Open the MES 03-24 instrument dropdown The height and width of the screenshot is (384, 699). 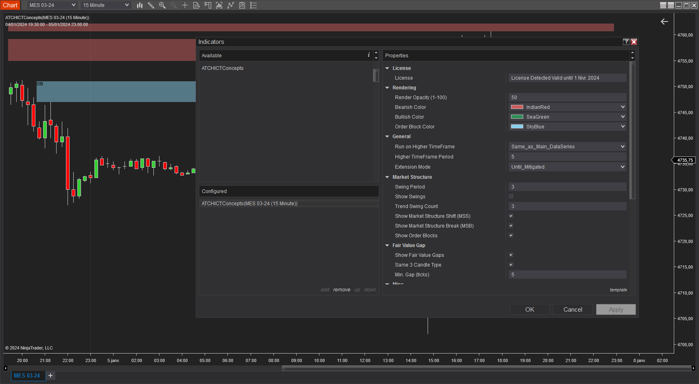click(52, 5)
